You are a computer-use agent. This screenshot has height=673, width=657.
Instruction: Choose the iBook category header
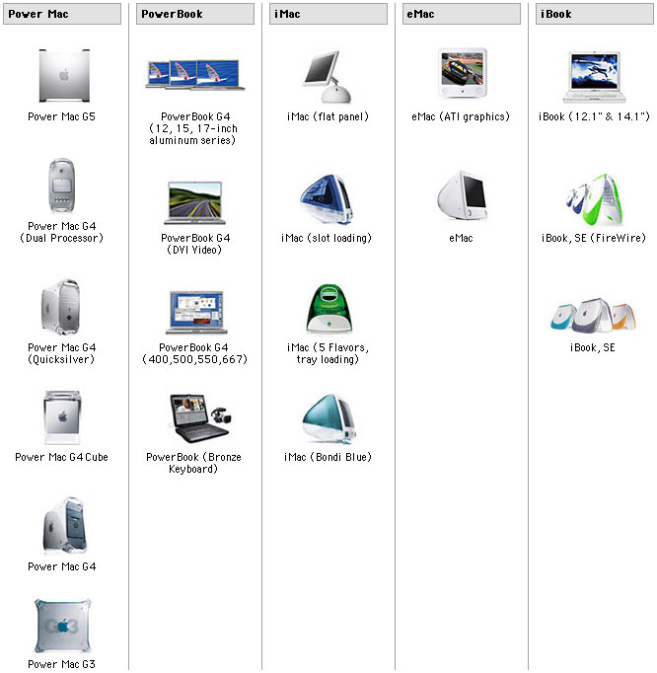point(594,14)
